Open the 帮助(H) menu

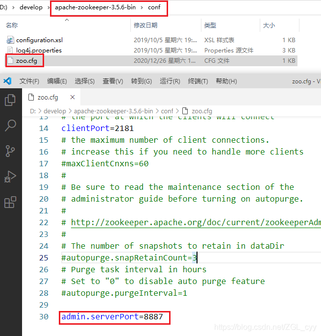click(x=226, y=81)
